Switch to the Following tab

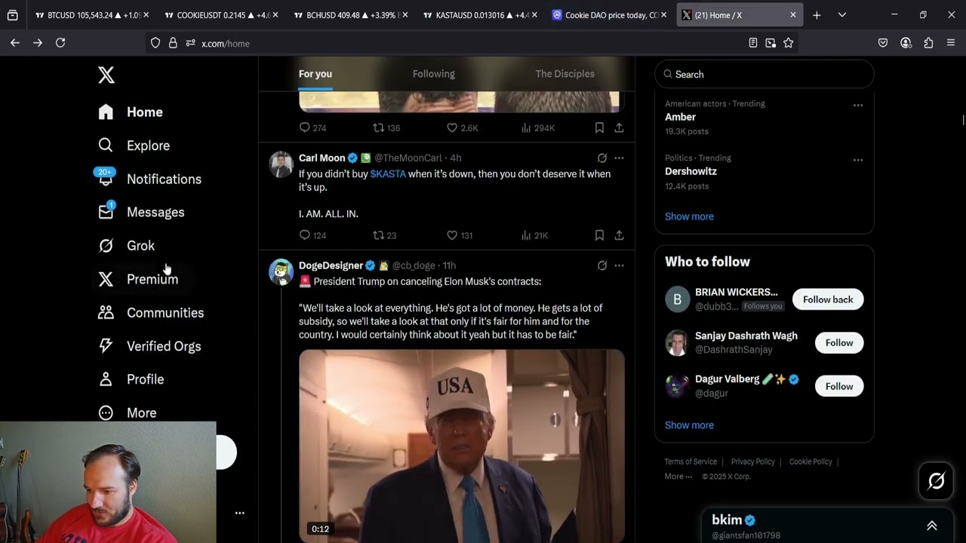tap(434, 74)
